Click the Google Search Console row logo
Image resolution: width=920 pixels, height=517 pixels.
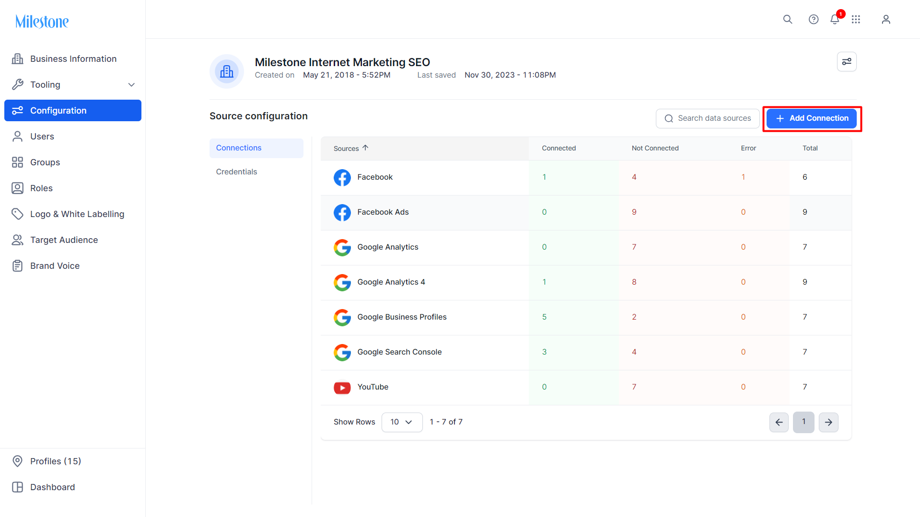(x=342, y=353)
